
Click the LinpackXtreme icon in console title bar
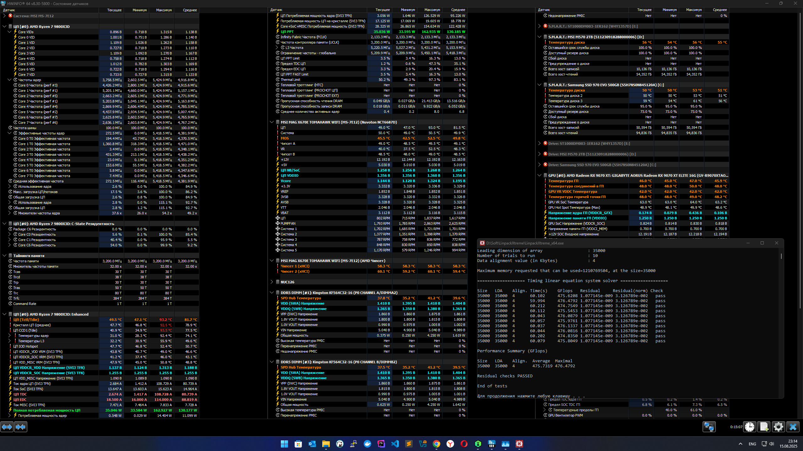pos(482,243)
